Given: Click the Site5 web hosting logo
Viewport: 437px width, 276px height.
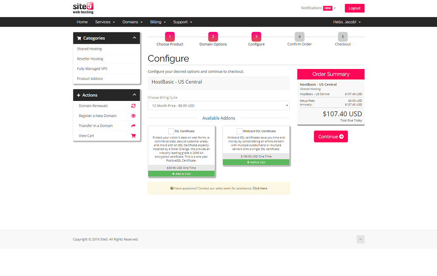Looking at the screenshot, I should tap(83, 8).
